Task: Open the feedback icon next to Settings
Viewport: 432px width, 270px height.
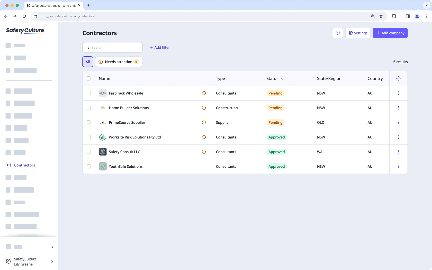Action: (x=337, y=33)
